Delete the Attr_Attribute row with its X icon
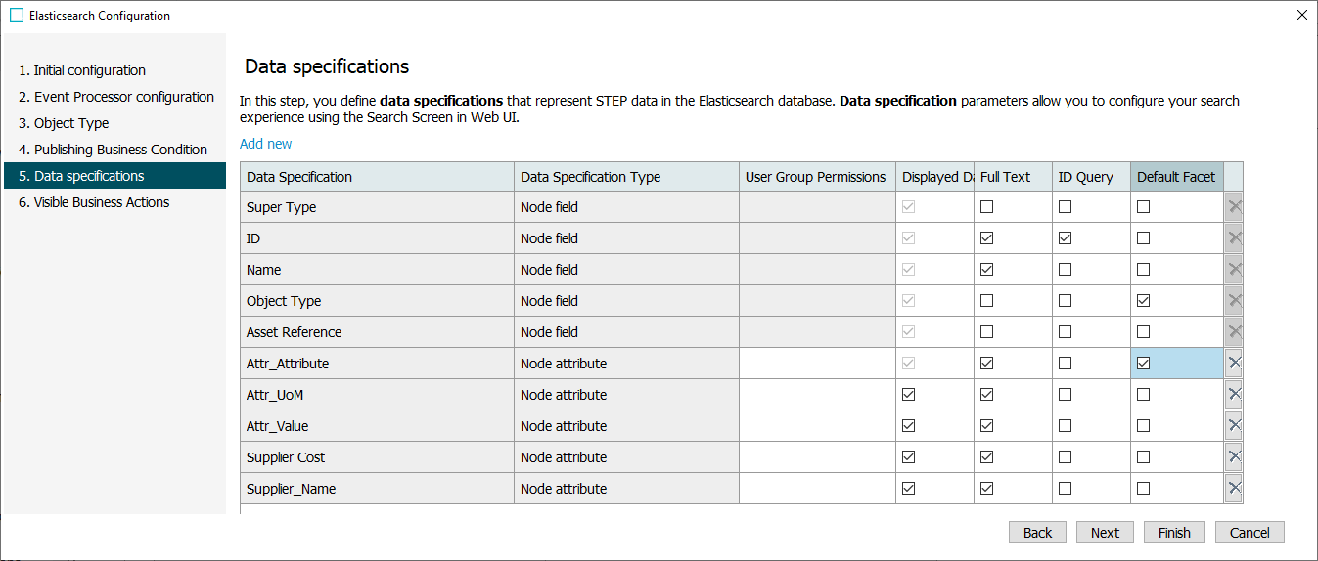Screen dimensions: 1318x561 [1234, 364]
